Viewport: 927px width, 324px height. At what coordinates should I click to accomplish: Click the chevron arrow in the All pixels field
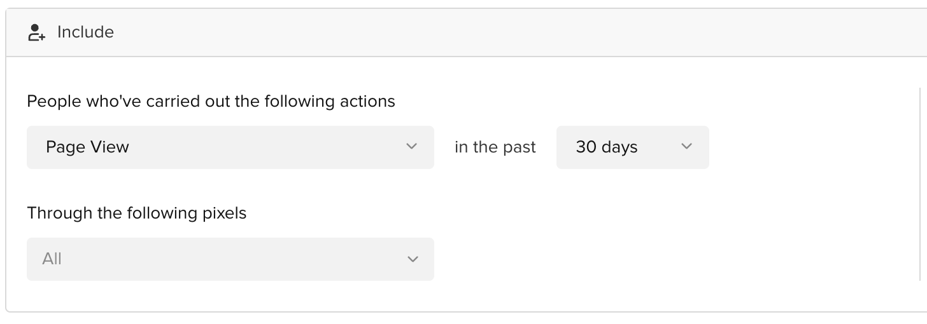[413, 259]
